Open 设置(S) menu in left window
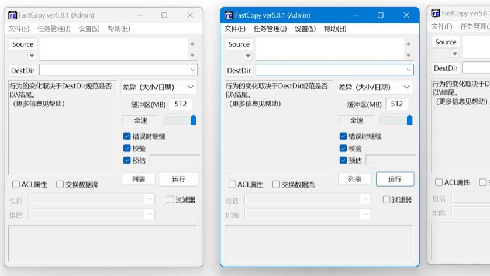This screenshot has height=276, width=490. point(89,29)
